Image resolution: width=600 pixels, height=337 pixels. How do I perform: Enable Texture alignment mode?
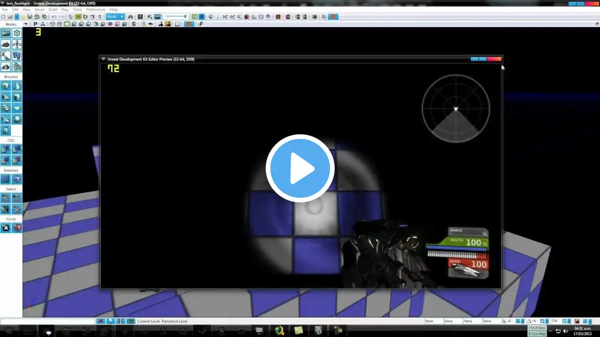point(17,44)
